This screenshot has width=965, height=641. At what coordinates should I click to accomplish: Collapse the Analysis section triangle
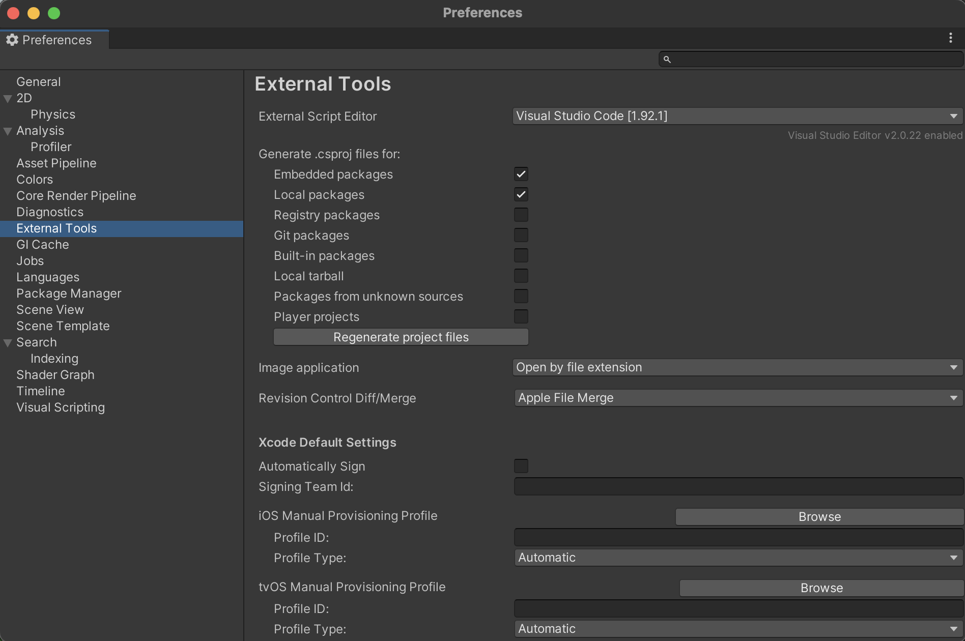[8, 131]
